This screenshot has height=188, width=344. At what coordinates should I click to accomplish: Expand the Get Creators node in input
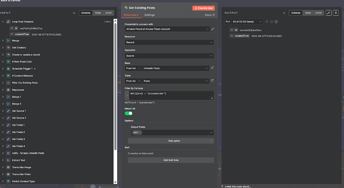pyautogui.click(x=3, y=47)
